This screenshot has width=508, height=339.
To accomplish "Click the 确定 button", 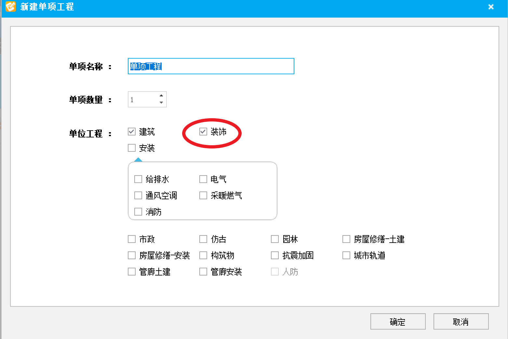I will tap(398, 321).
